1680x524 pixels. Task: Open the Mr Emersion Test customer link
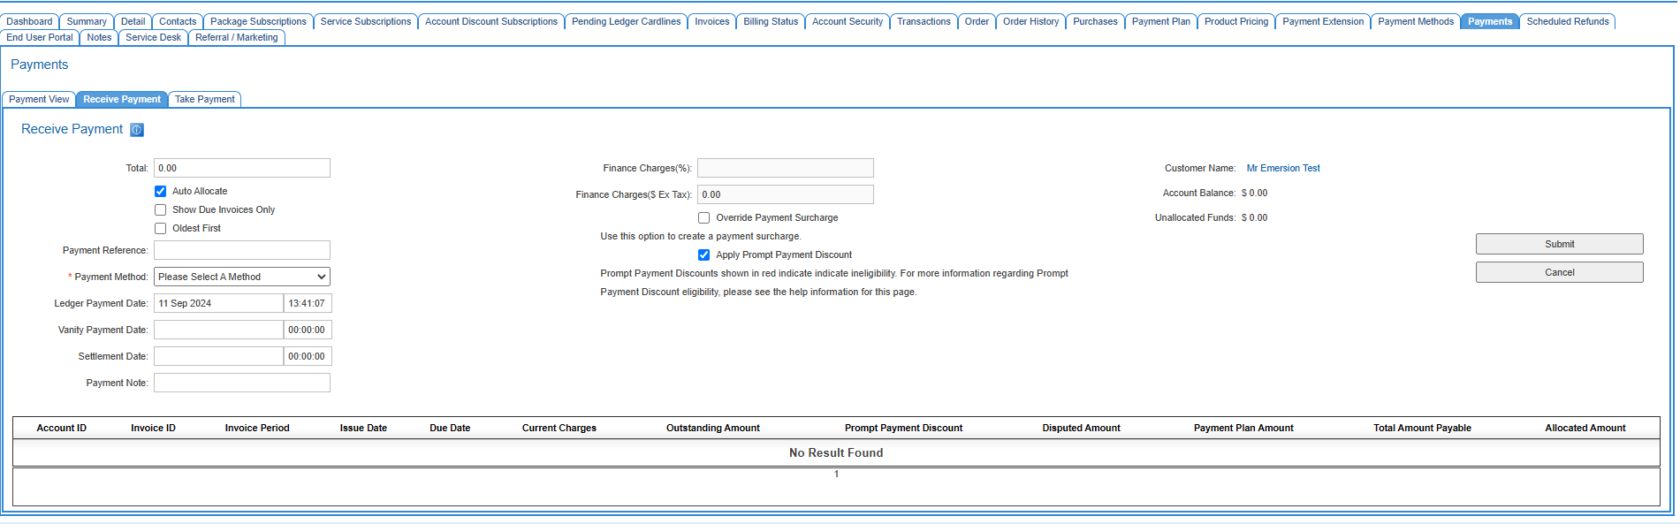[x=1282, y=168]
